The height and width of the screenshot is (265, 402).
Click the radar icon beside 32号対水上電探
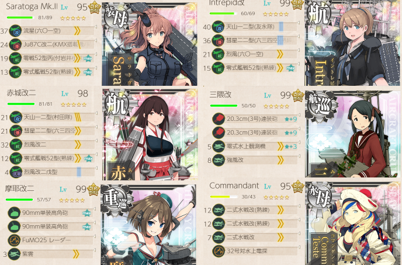[x=219, y=251]
